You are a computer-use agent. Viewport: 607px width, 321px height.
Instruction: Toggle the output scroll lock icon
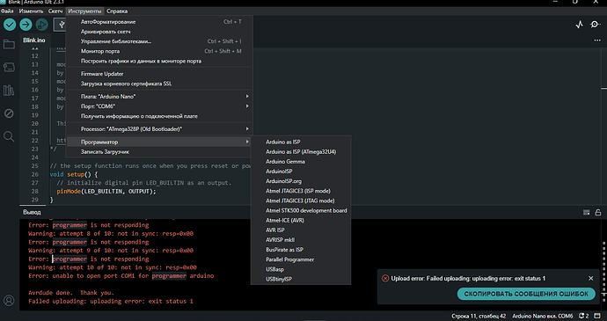pos(598,212)
